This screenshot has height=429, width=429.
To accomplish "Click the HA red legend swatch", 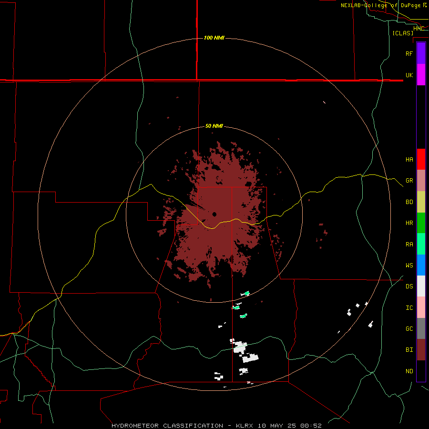I will coord(421,159).
